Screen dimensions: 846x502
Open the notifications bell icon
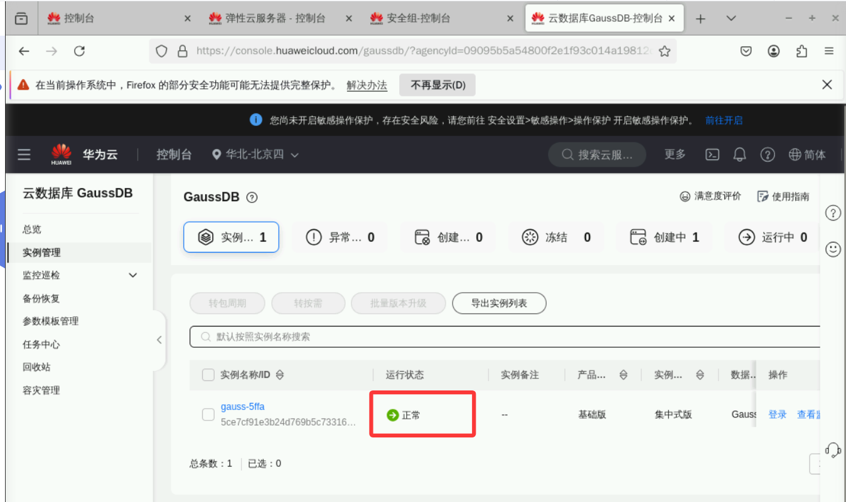[740, 154]
